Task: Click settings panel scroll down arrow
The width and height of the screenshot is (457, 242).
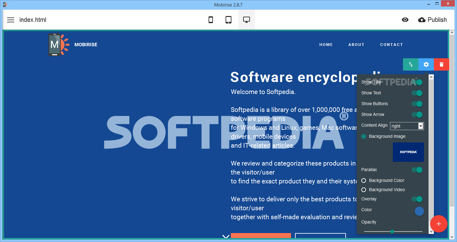Action: (x=431, y=231)
